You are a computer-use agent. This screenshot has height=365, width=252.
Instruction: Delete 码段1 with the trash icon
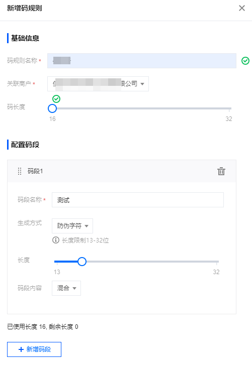coord(221,171)
